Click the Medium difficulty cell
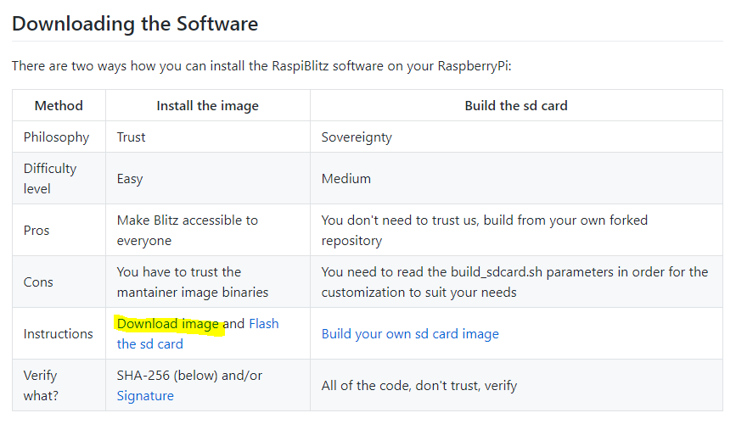The width and height of the screenshot is (736, 424). (346, 179)
